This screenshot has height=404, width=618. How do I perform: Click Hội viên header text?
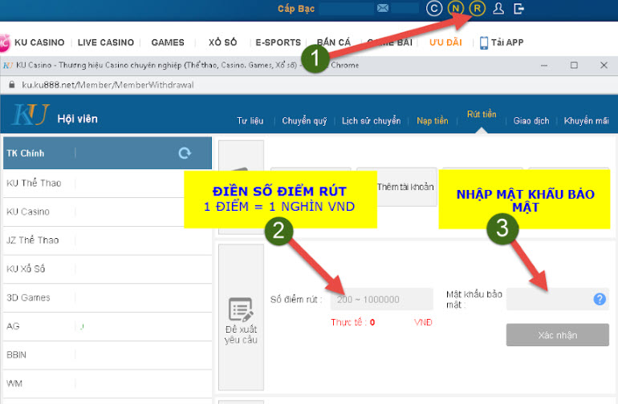click(77, 119)
